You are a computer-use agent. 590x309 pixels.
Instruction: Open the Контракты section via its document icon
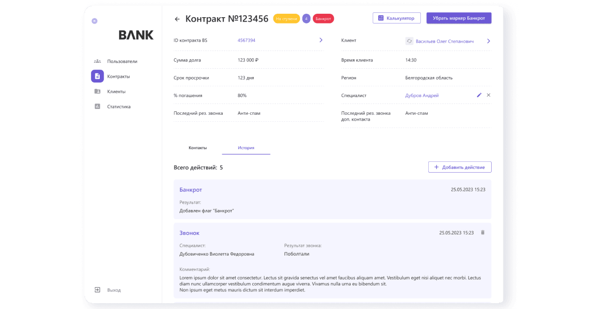[x=96, y=76]
